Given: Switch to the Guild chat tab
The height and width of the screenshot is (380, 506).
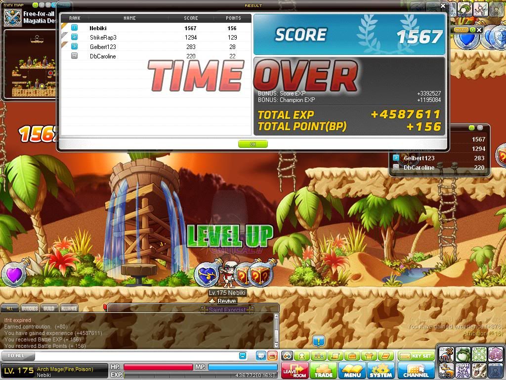Looking at the screenshot, I should click(49, 308).
